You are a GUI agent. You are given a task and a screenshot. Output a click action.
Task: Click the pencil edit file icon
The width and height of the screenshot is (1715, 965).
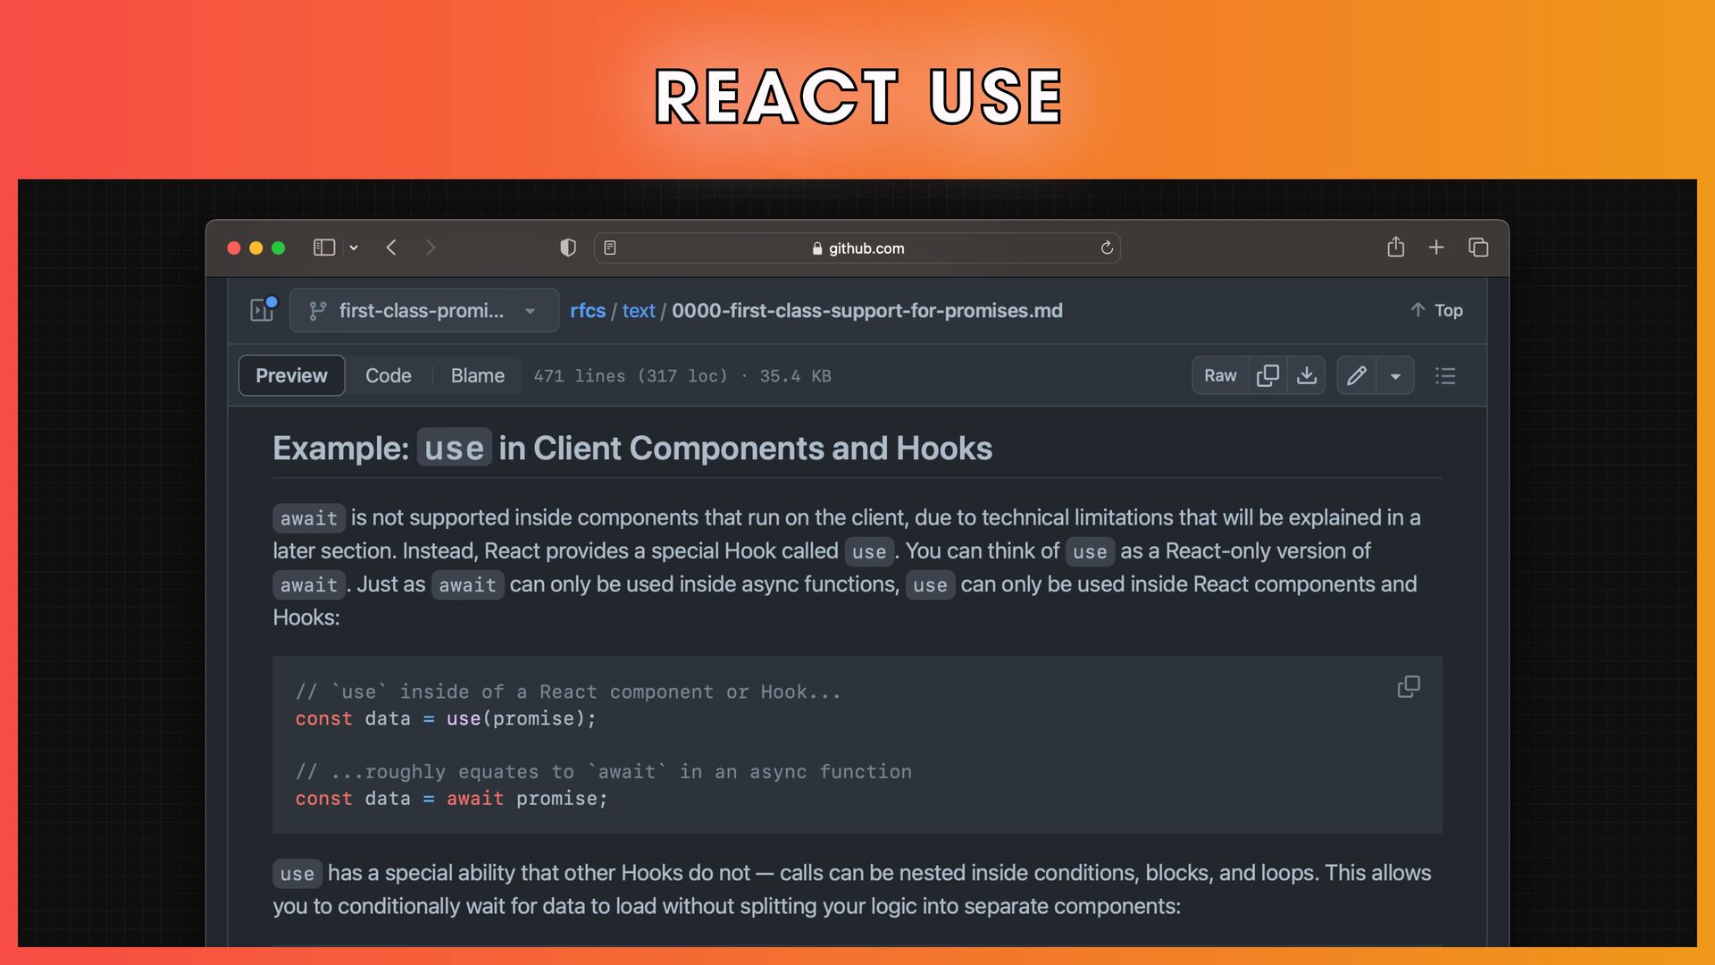pyautogui.click(x=1356, y=375)
